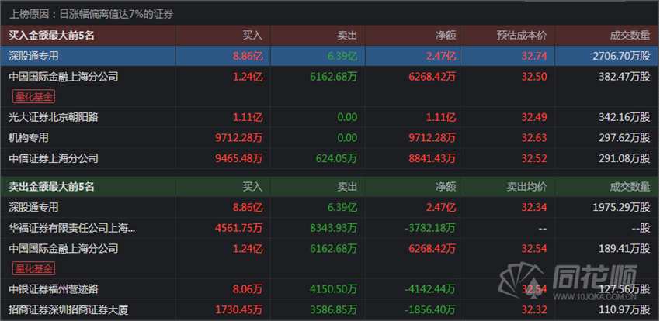
Task: Click the 8343.93万 sell amount cell
Action: coord(333,228)
